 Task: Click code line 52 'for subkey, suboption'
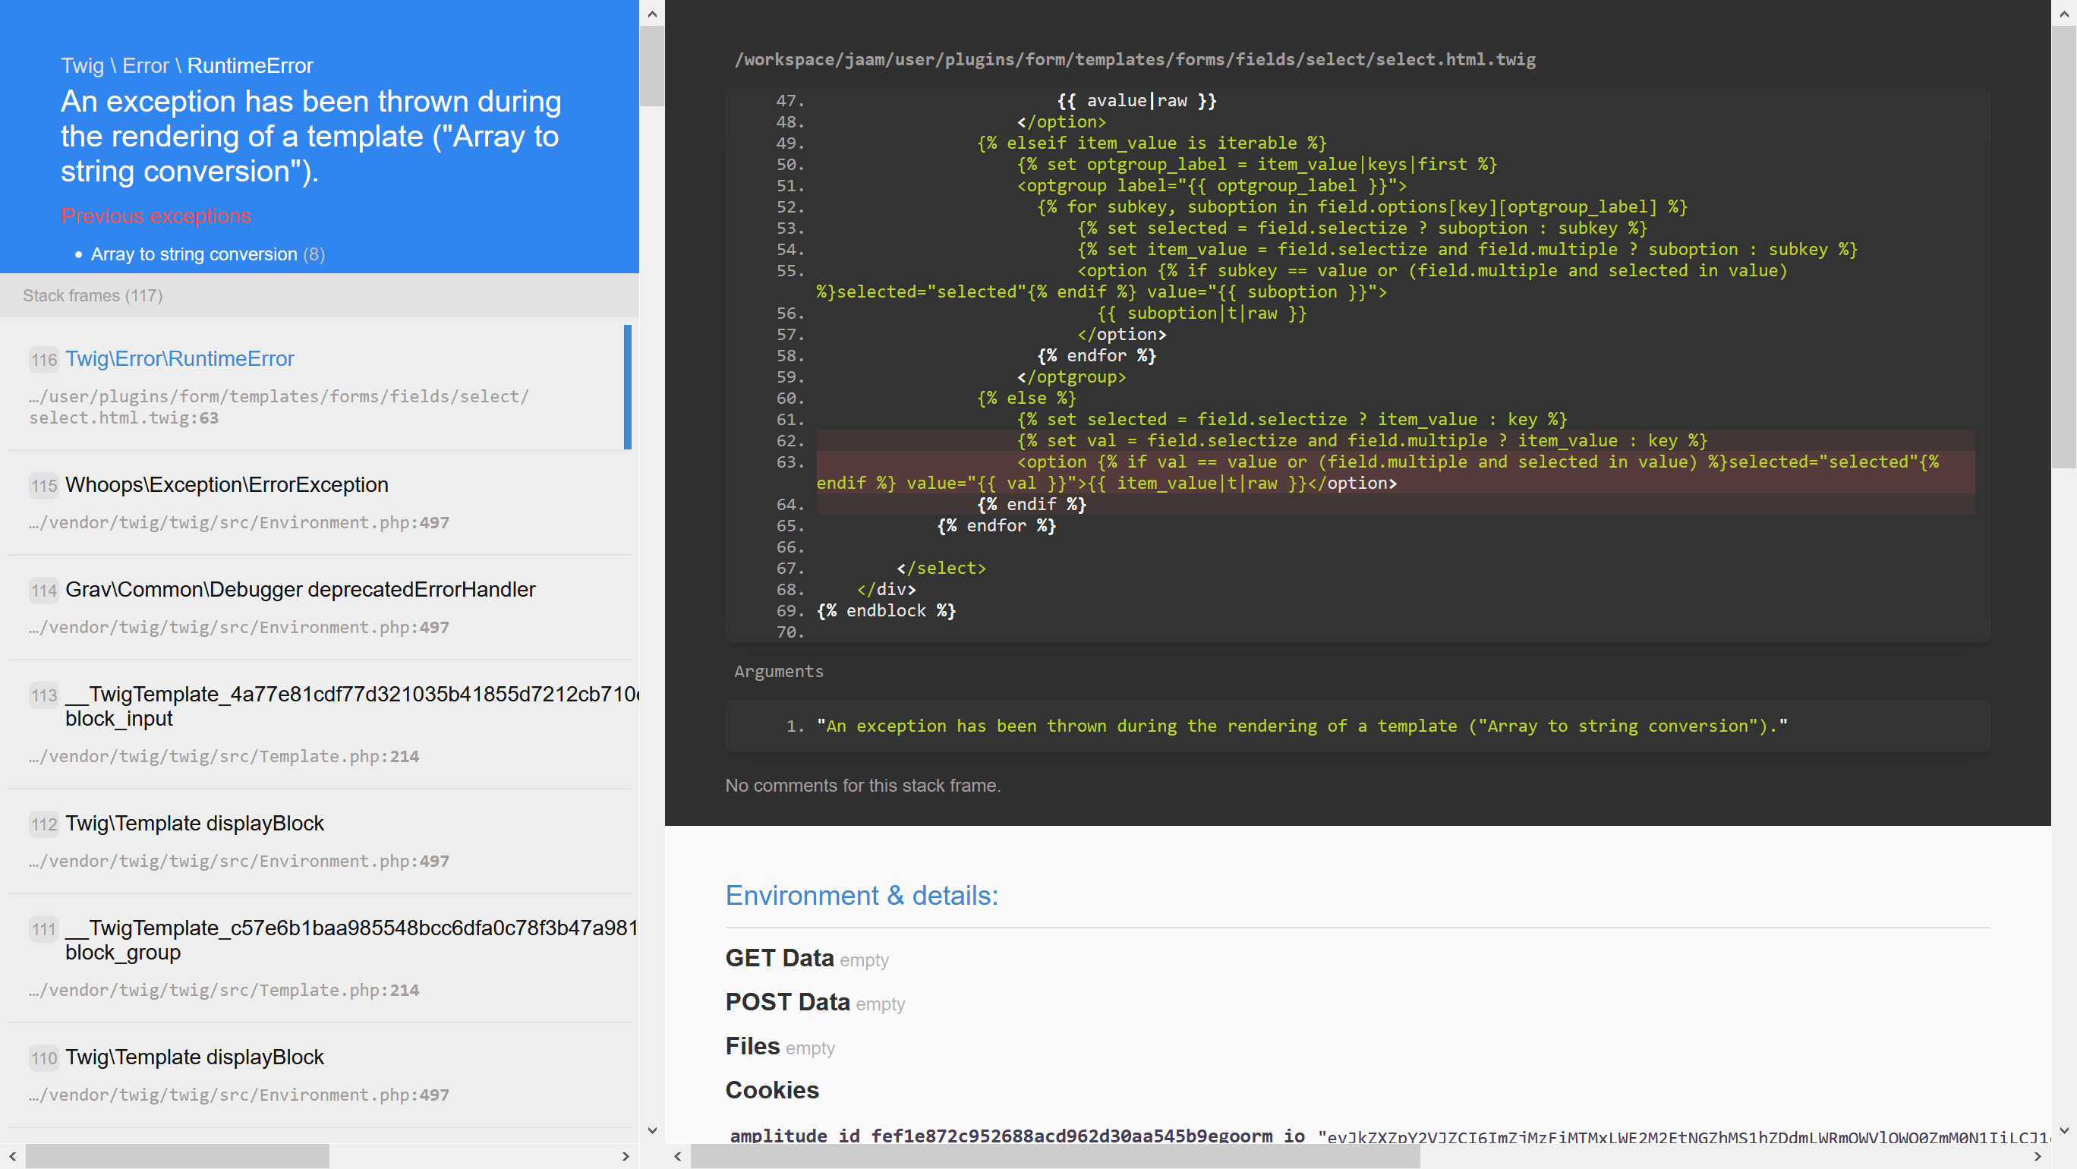(x=1362, y=206)
